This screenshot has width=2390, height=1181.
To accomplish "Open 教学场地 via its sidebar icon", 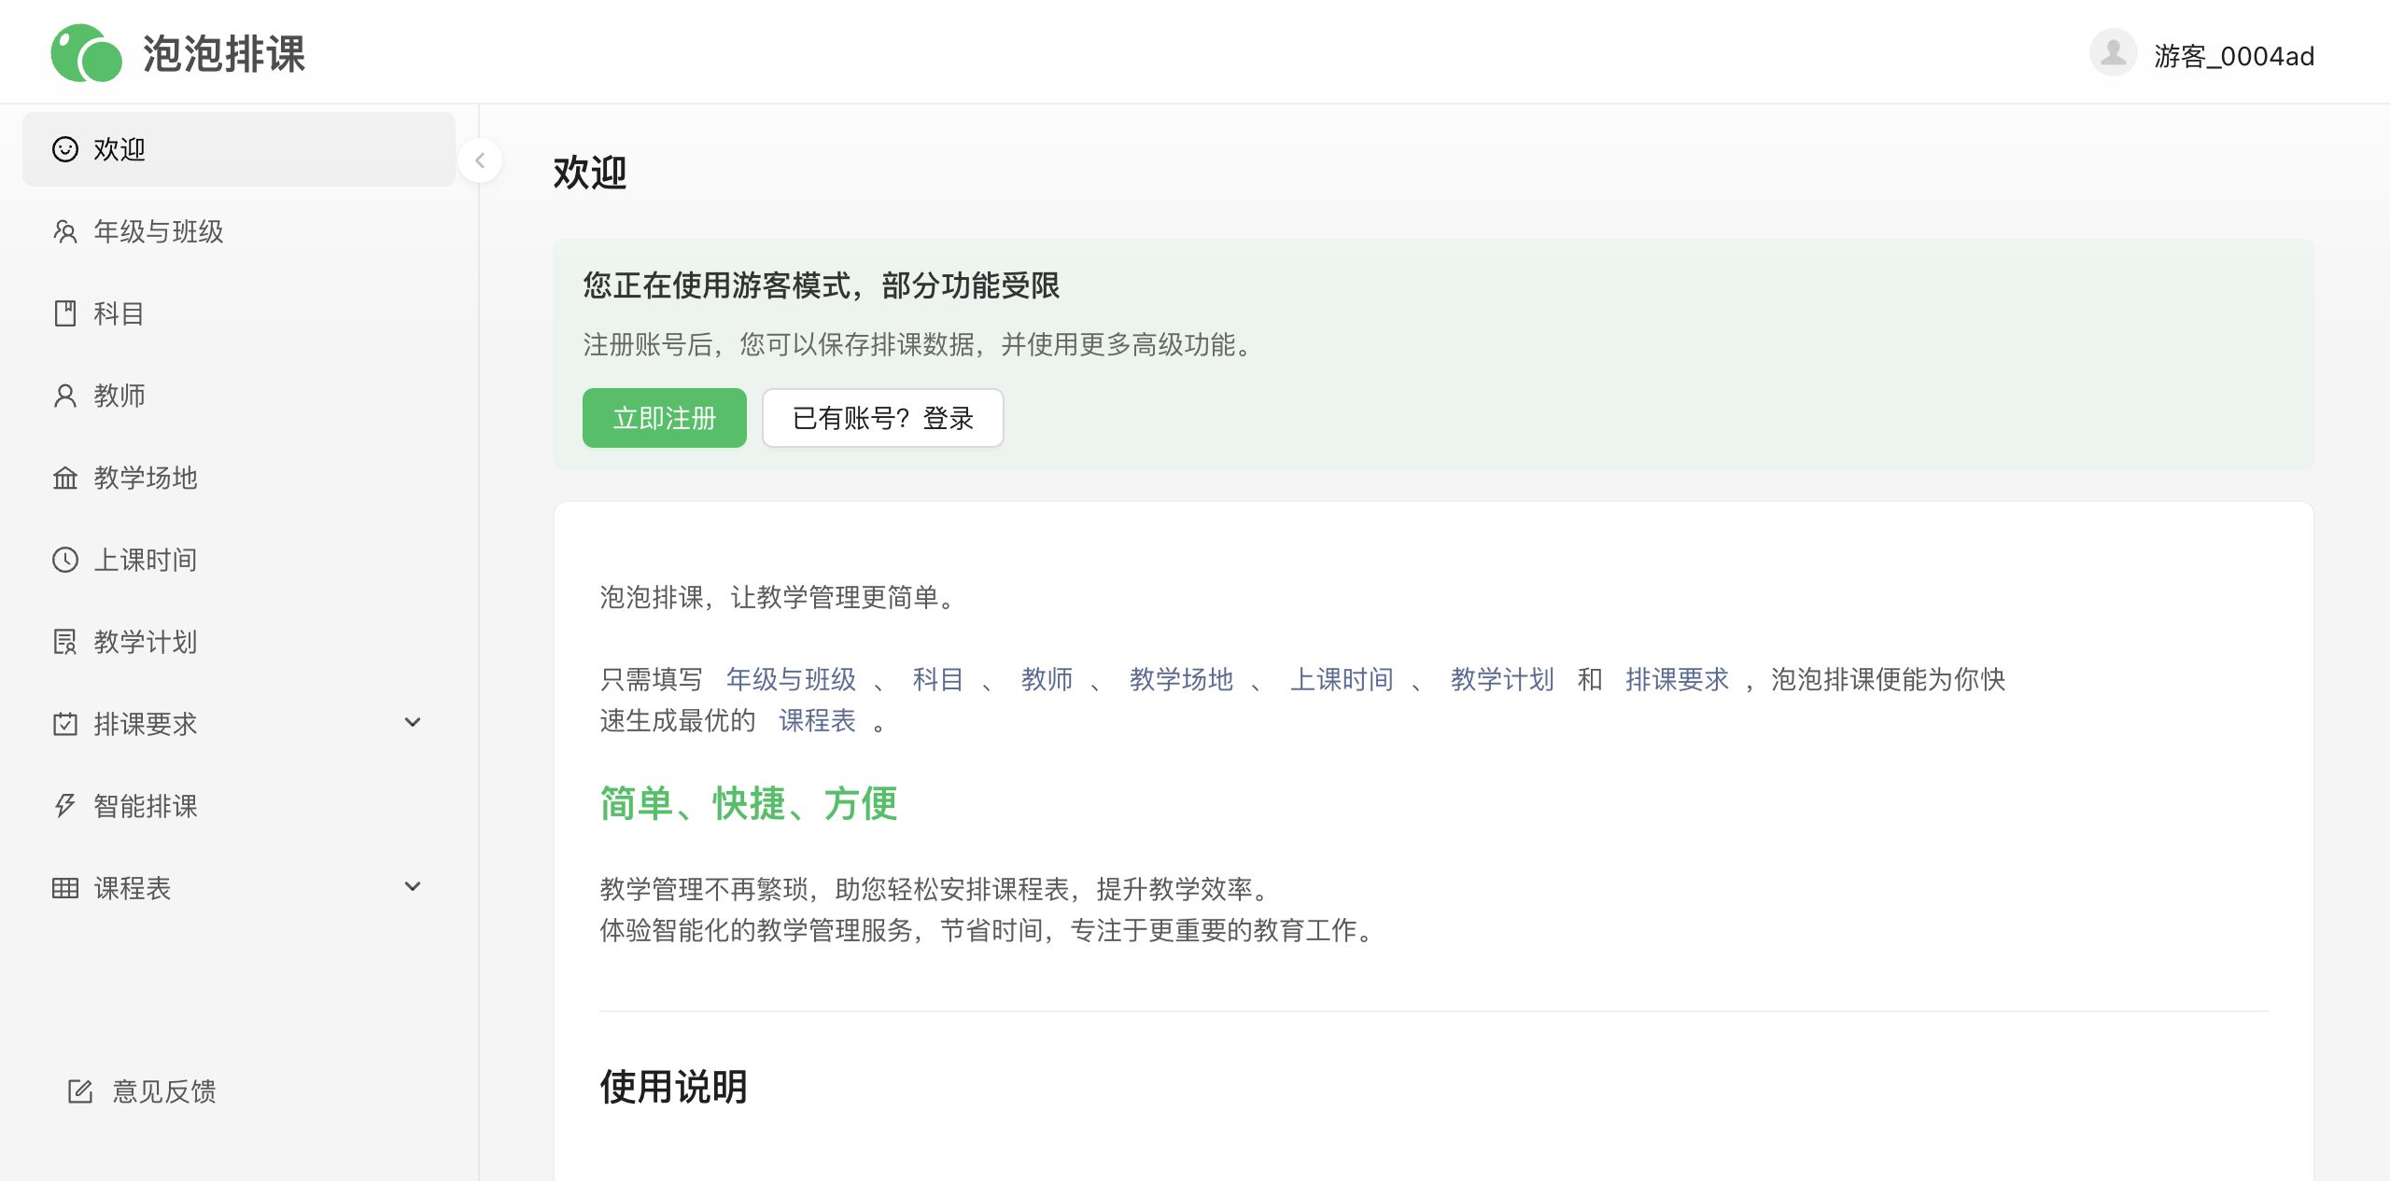I will (64, 478).
